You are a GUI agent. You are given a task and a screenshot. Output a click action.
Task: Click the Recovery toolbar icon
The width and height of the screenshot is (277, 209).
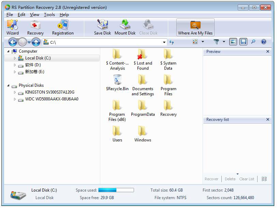pos(35,27)
